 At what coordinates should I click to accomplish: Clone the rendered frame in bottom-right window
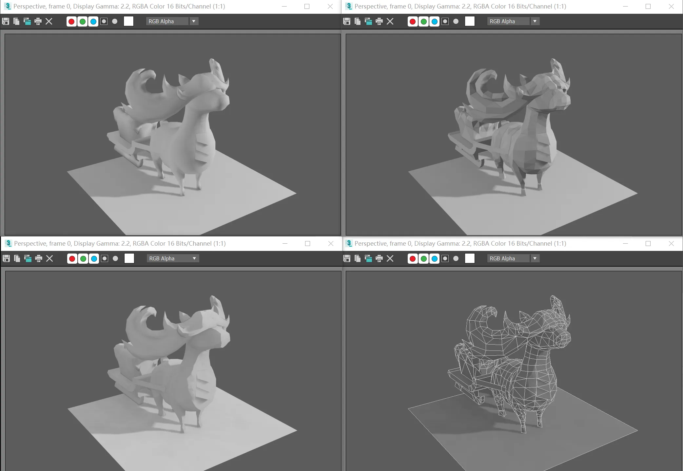pyautogui.click(x=368, y=258)
